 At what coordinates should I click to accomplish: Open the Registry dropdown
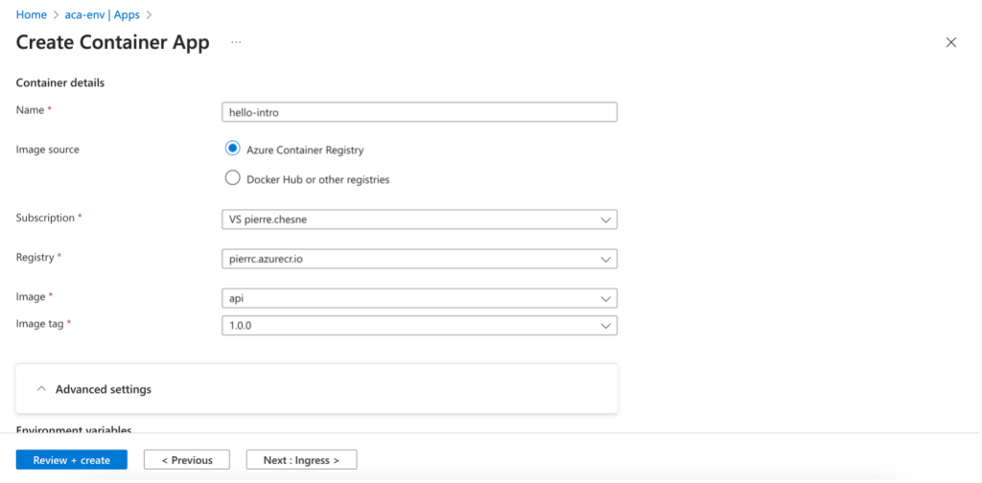(418, 259)
